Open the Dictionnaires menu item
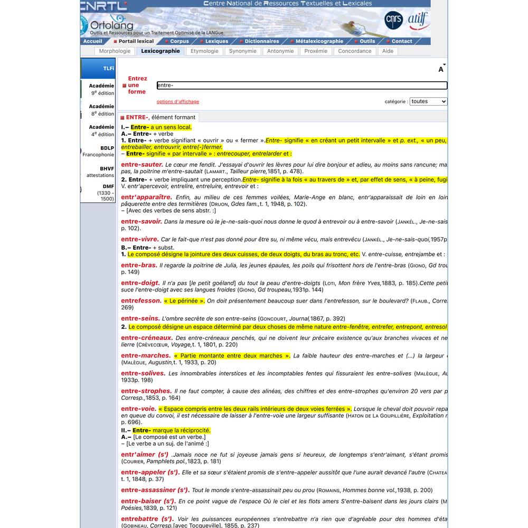528x528 pixels. pos(262,41)
